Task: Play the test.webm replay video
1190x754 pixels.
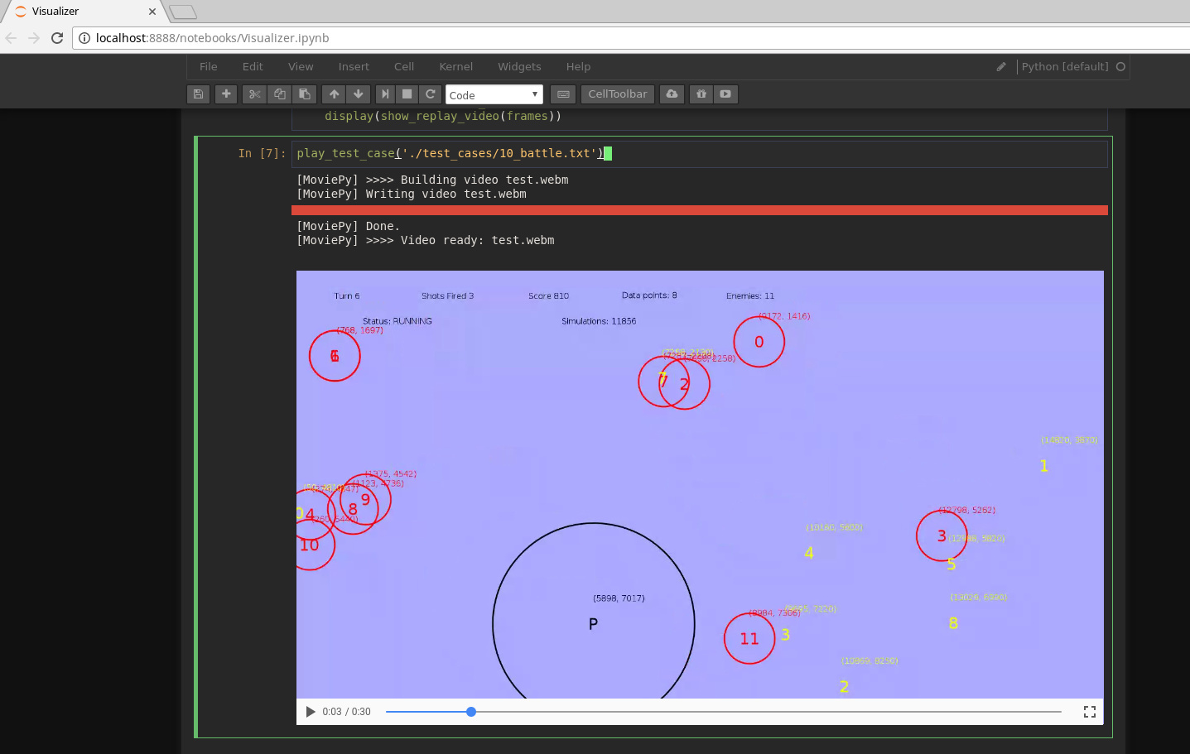Action: click(x=311, y=711)
